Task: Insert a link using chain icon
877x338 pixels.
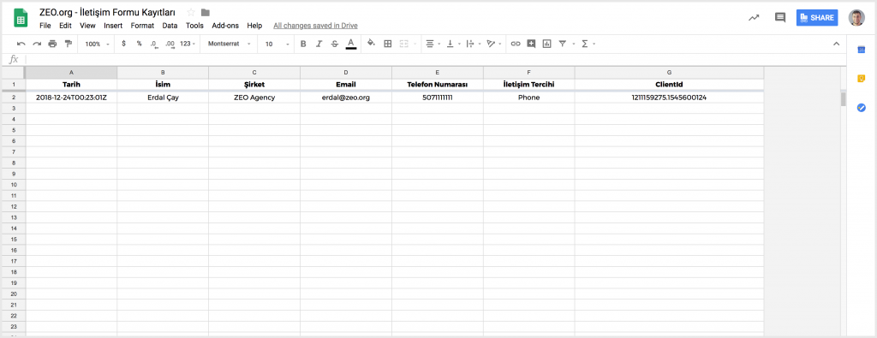Action: point(516,44)
